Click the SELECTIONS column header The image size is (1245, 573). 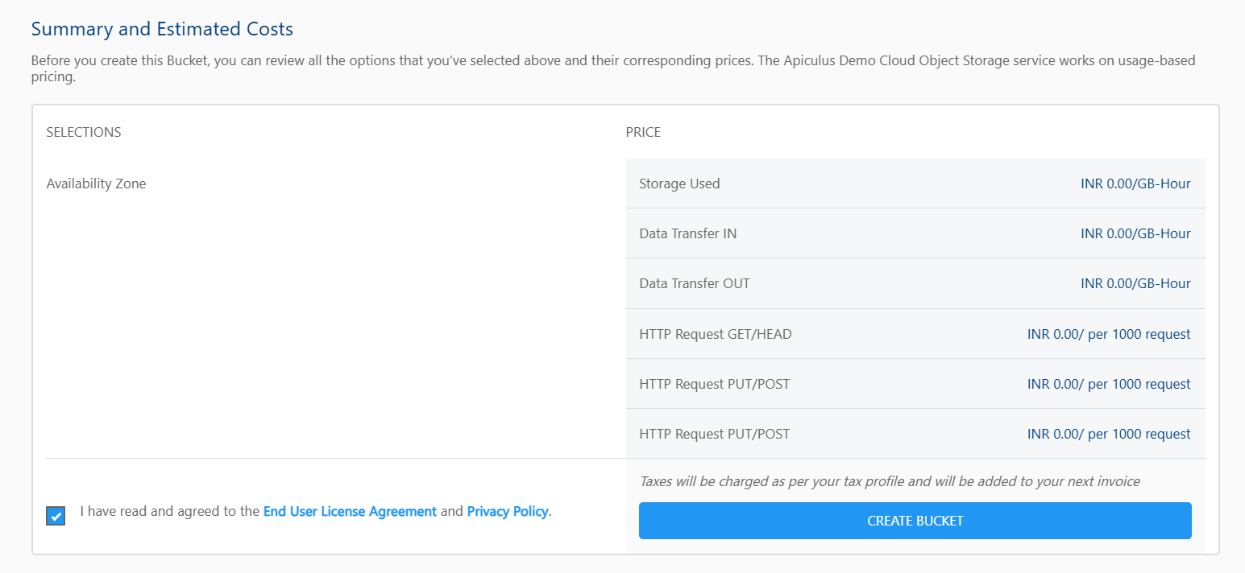pyautogui.click(x=83, y=132)
